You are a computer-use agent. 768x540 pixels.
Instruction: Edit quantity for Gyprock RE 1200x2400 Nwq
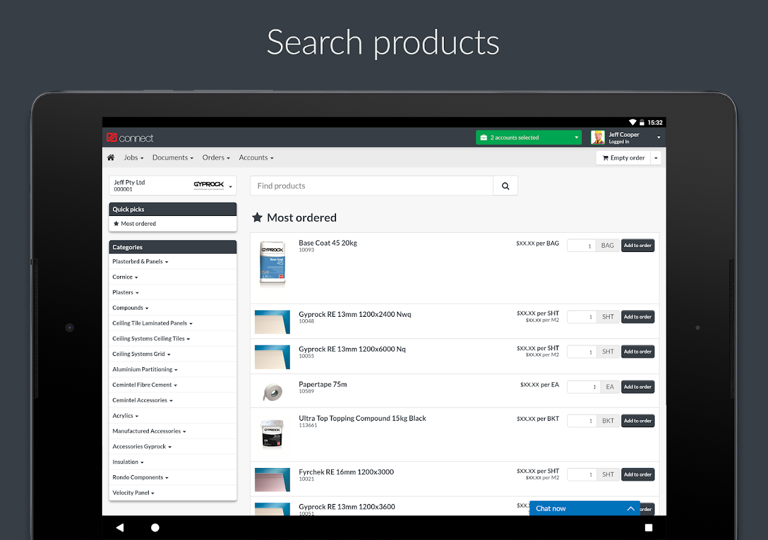(581, 317)
